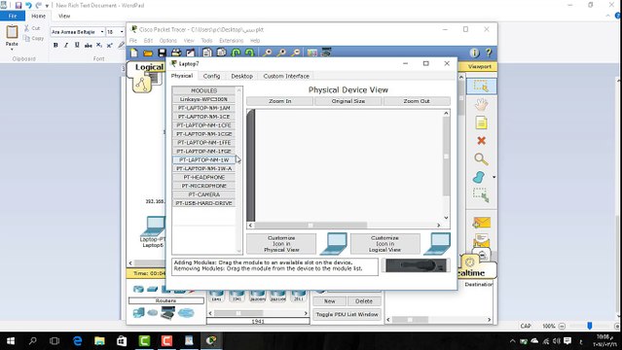Click the Delete scenario button
622x350 pixels.
click(364, 301)
